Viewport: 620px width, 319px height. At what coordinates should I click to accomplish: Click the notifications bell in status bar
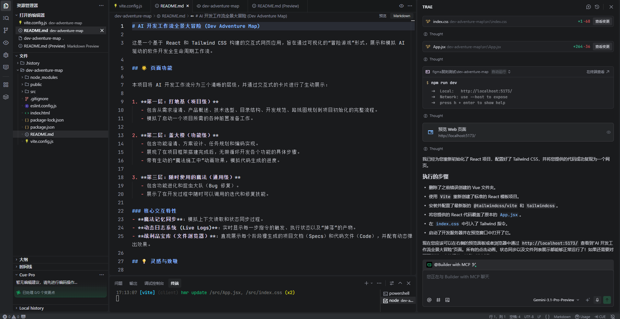point(613,317)
